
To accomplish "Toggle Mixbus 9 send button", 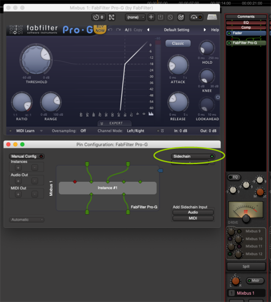I will pyautogui.click(x=239, y=231).
